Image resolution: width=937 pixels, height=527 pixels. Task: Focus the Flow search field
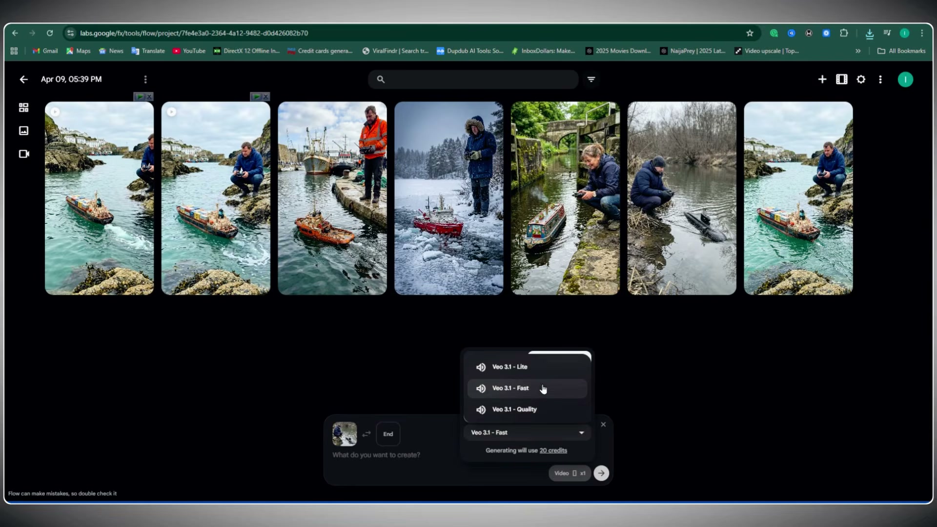[473, 80]
